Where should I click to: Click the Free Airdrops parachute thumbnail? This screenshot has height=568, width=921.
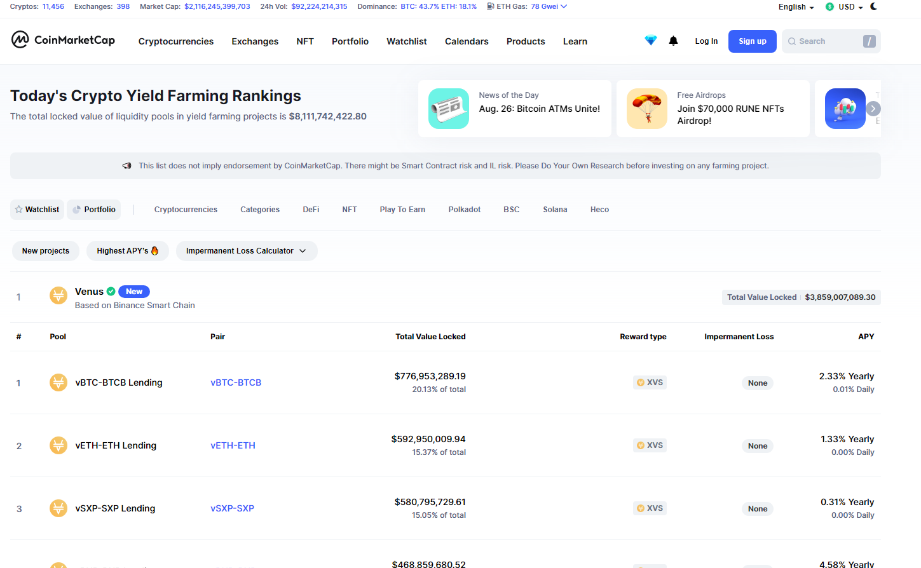coord(646,109)
